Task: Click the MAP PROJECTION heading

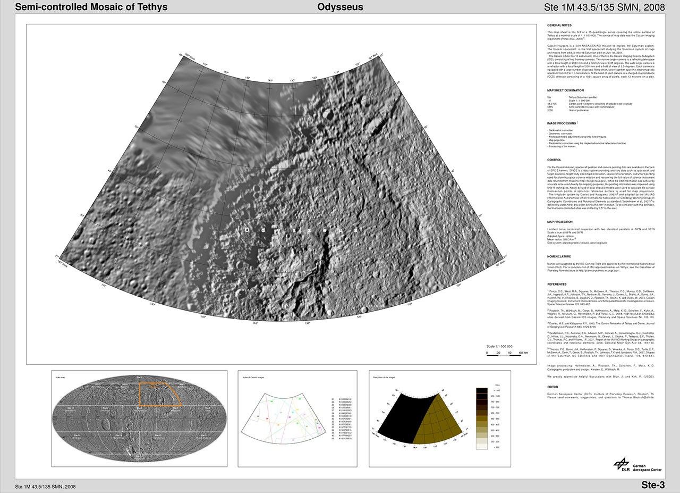Action: pos(560,222)
